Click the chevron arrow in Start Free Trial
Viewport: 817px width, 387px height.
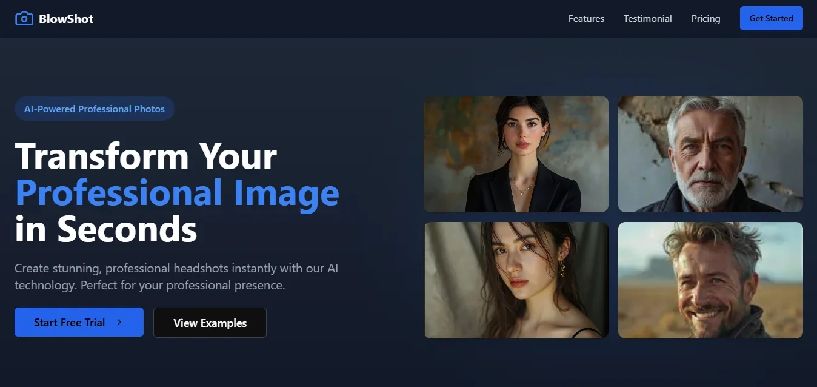click(x=119, y=323)
